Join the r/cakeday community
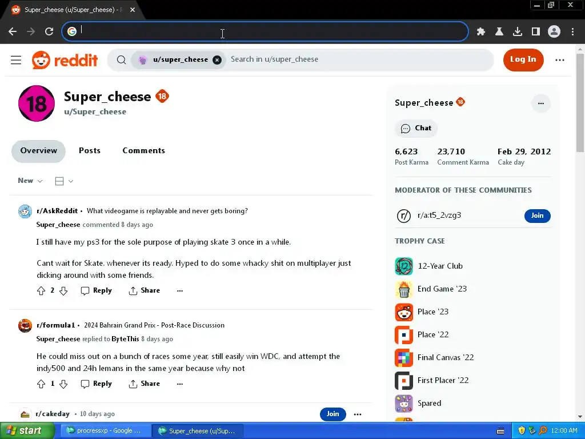 [333, 414]
